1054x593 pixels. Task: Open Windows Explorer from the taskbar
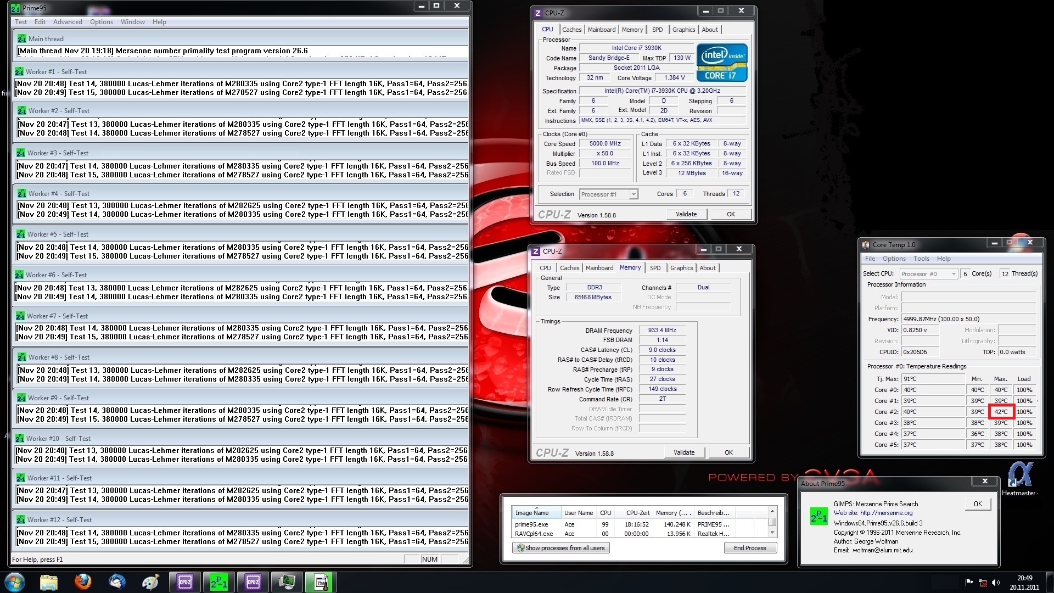pyautogui.click(x=49, y=581)
